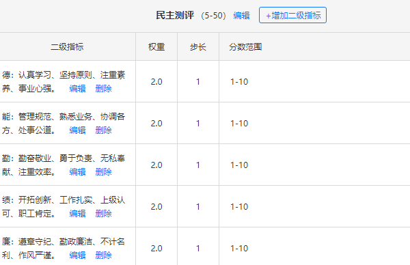Delete the 能 indicator row
The height and width of the screenshot is (265, 410).
[x=104, y=130]
